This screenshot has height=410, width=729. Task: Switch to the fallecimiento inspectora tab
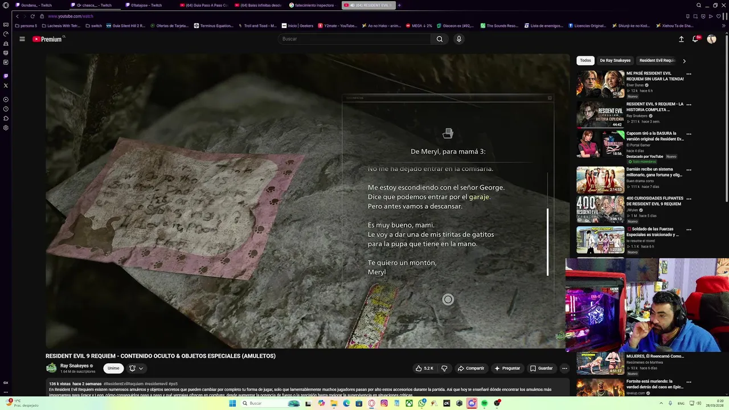tap(312, 5)
